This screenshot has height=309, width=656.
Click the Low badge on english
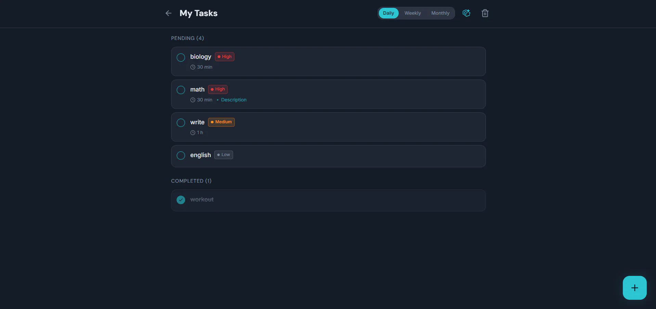pos(223,155)
